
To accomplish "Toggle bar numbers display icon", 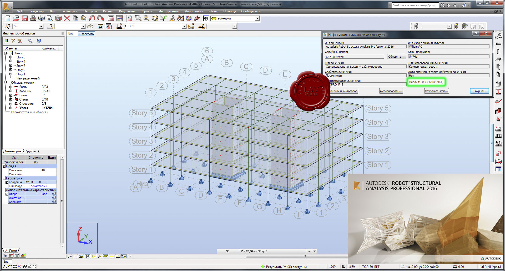I will 75,256.
